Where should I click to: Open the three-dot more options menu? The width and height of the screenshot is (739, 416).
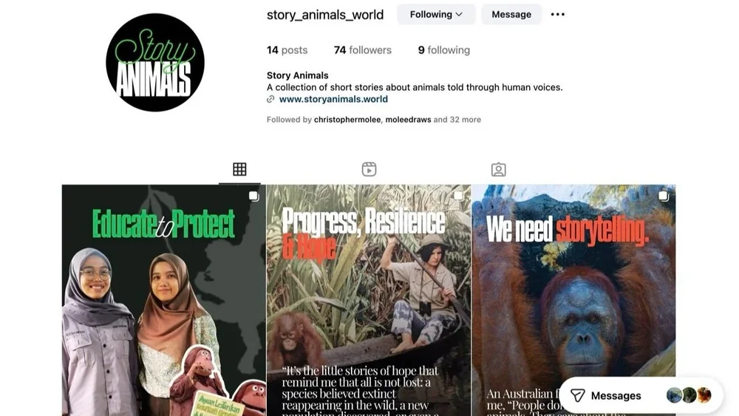point(557,15)
